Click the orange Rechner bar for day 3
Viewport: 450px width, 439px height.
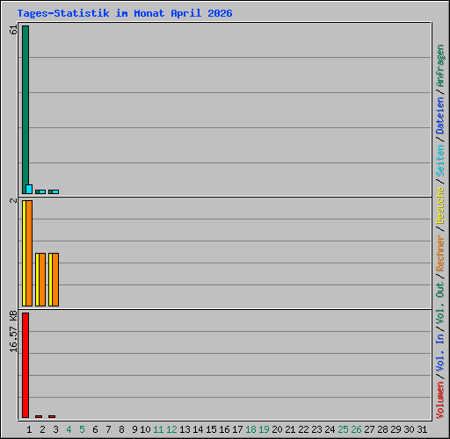coord(55,279)
